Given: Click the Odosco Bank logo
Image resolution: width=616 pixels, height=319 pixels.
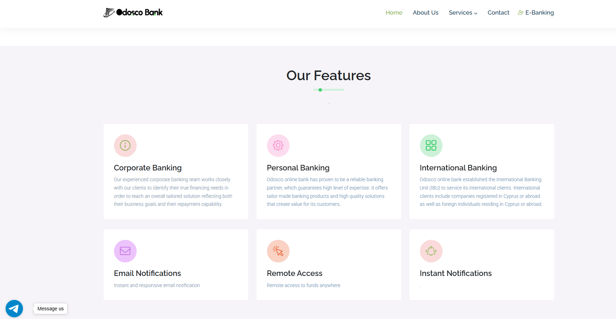Looking at the screenshot, I should [133, 12].
